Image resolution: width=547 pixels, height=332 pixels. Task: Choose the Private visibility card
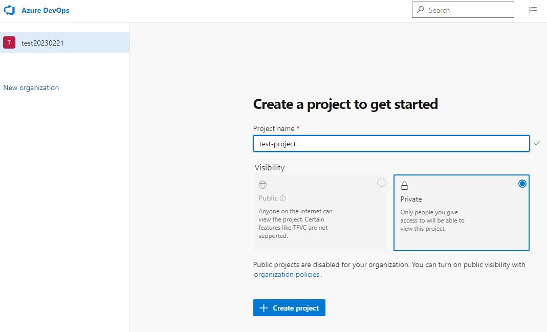(462, 213)
